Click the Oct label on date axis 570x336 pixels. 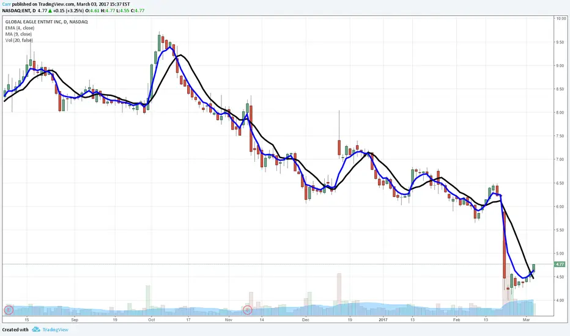tap(151, 320)
